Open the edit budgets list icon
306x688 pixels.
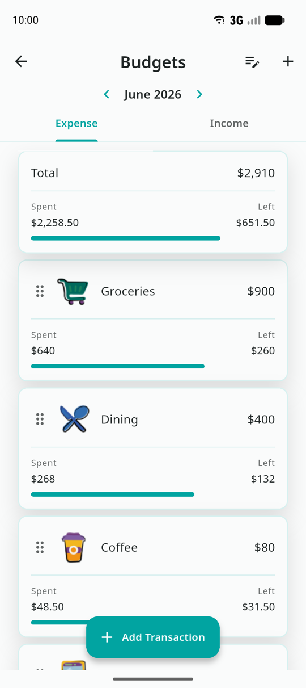coord(252,62)
